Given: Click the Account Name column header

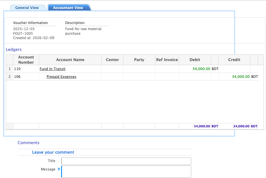Looking at the screenshot, I should click(70, 60).
